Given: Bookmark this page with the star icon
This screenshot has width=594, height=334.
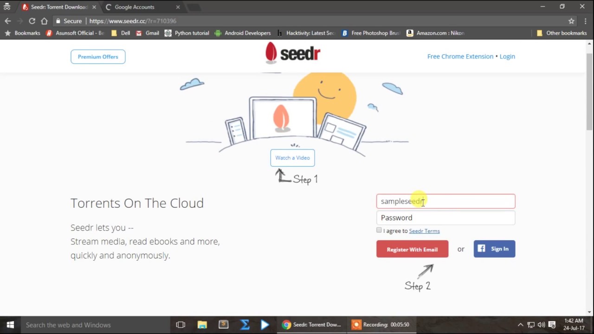Looking at the screenshot, I should 571,21.
